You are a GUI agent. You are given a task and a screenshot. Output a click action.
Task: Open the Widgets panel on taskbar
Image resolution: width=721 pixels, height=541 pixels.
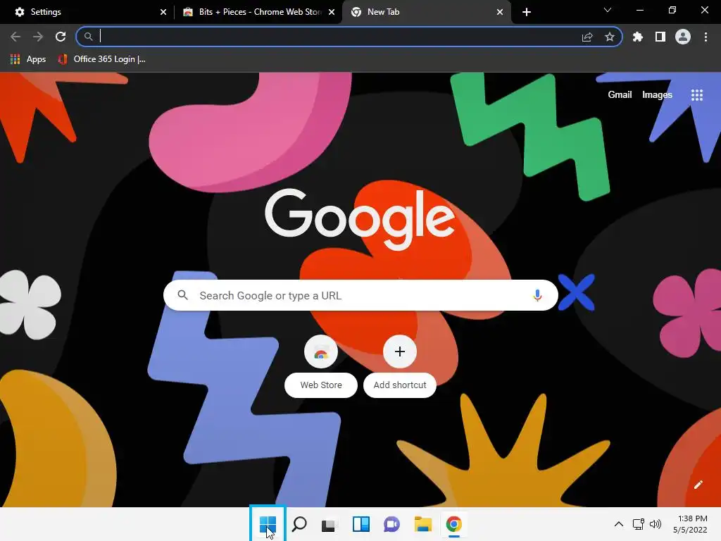[x=361, y=524]
